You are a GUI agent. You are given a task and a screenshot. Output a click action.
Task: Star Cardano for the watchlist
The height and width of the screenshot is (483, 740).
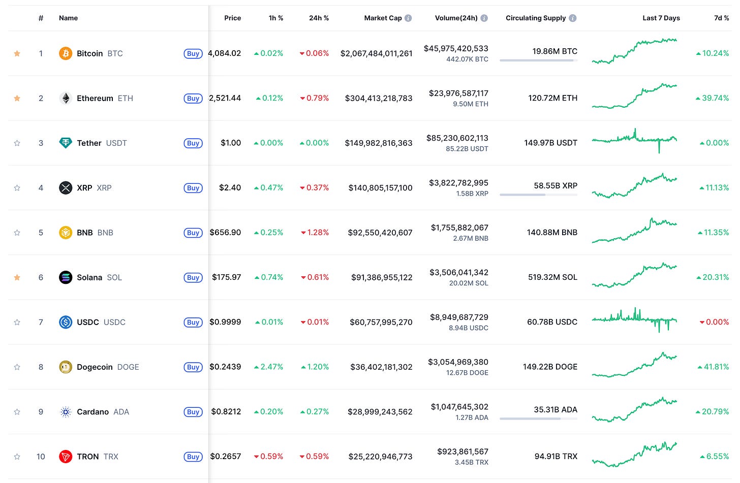click(x=17, y=412)
